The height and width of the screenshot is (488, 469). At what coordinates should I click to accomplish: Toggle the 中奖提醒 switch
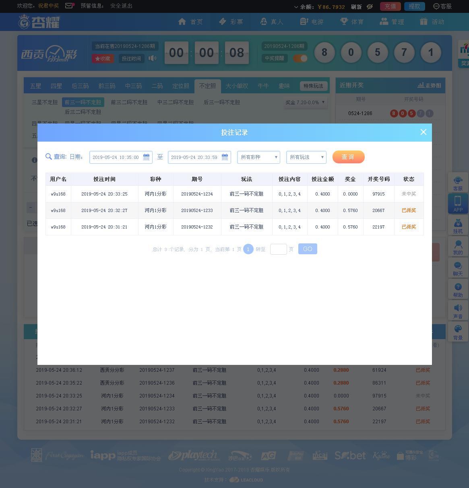tap(300, 58)
